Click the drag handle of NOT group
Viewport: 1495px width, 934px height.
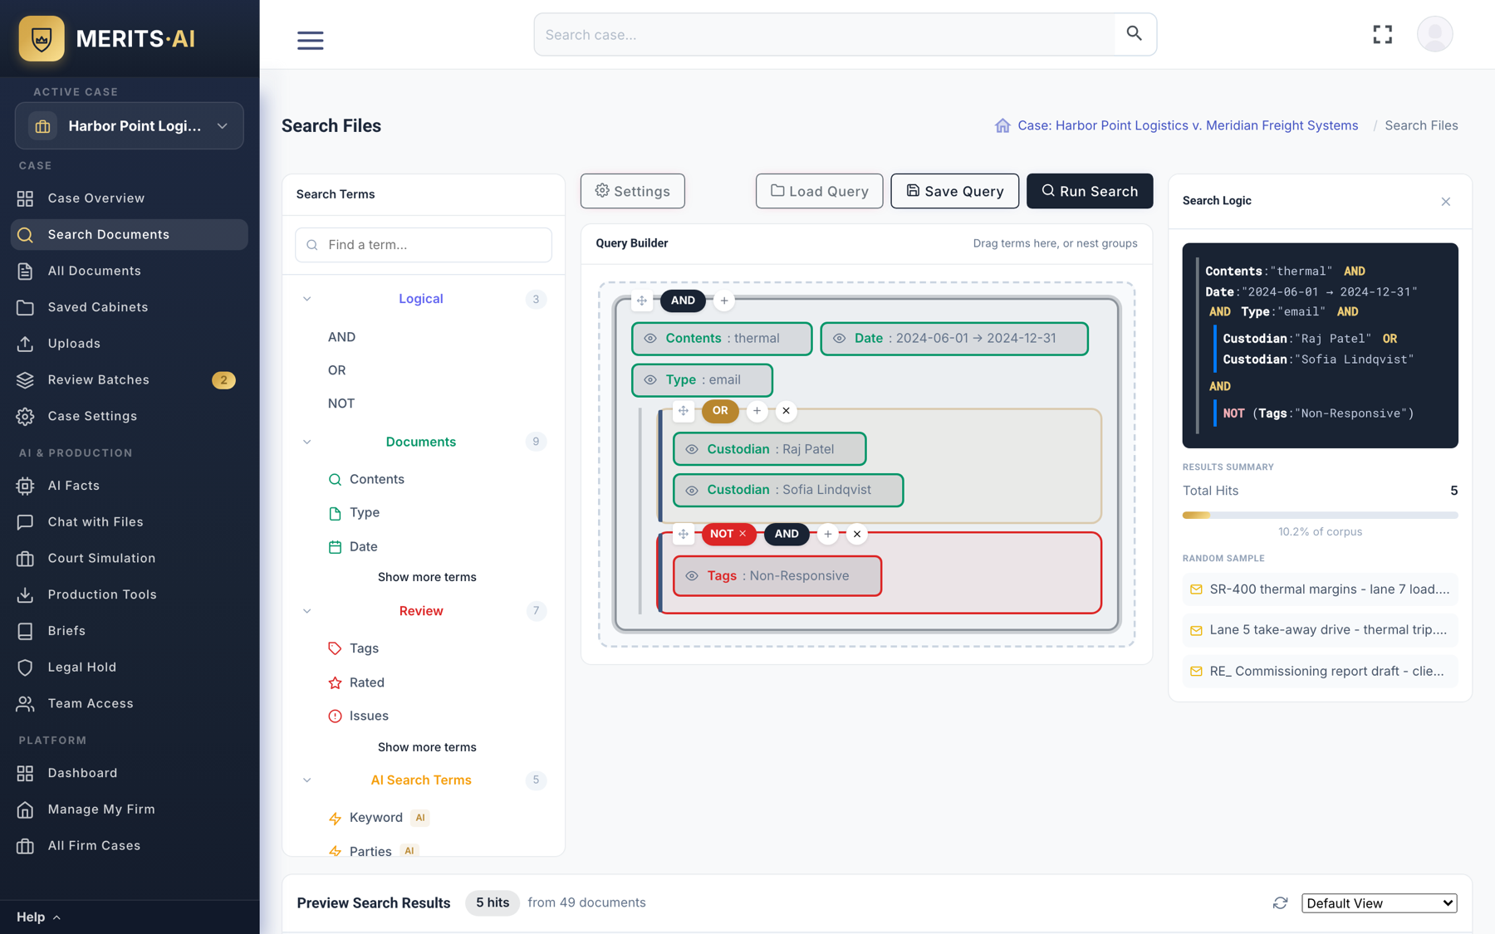(x=684, y=535)
